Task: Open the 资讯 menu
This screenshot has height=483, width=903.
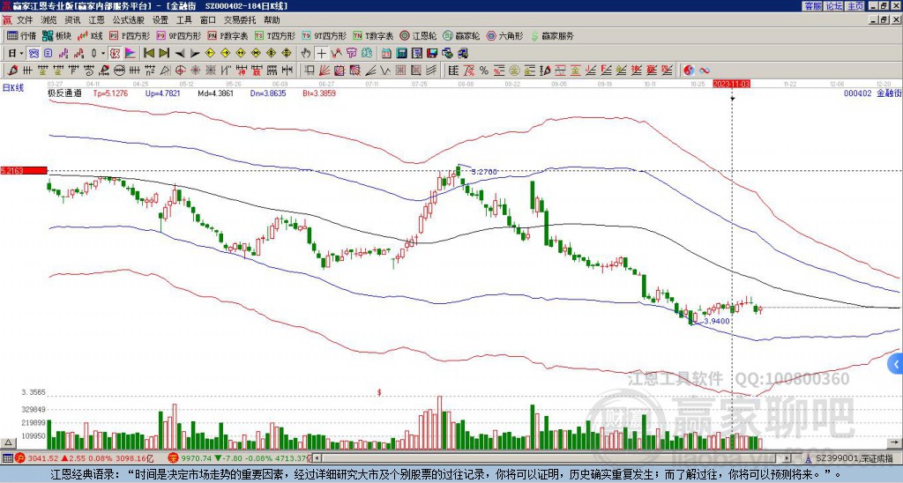Action: (72, 20)
